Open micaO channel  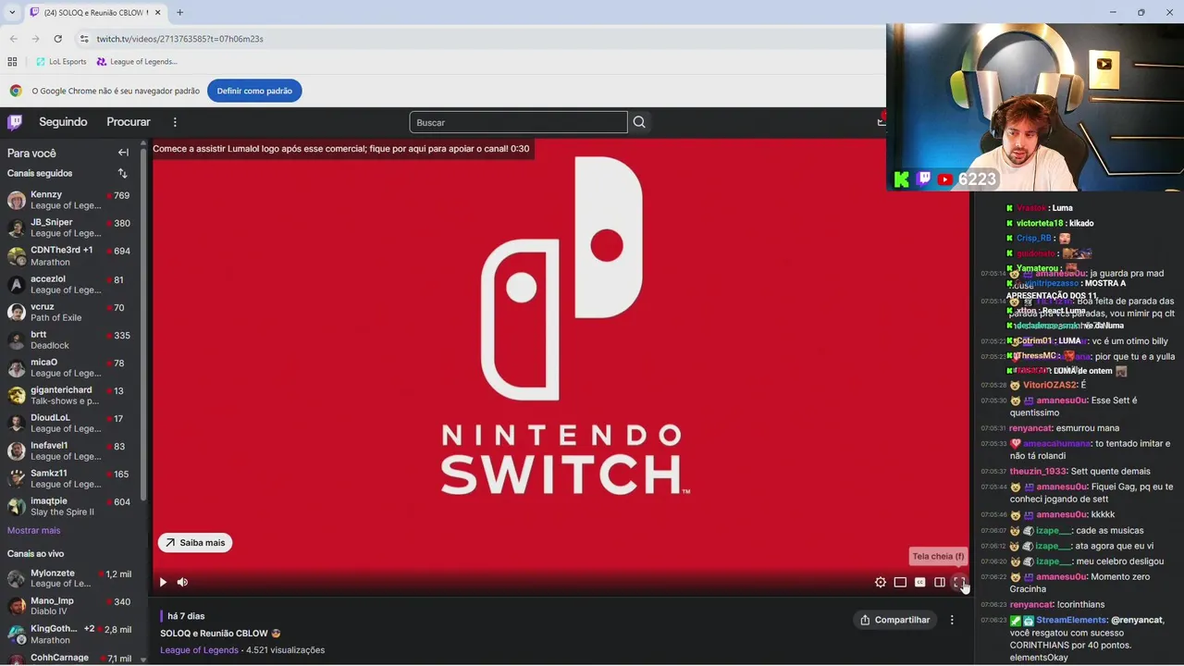71,367
